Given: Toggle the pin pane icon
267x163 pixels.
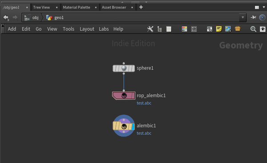Looking at the screenshot, I should 253,17.
